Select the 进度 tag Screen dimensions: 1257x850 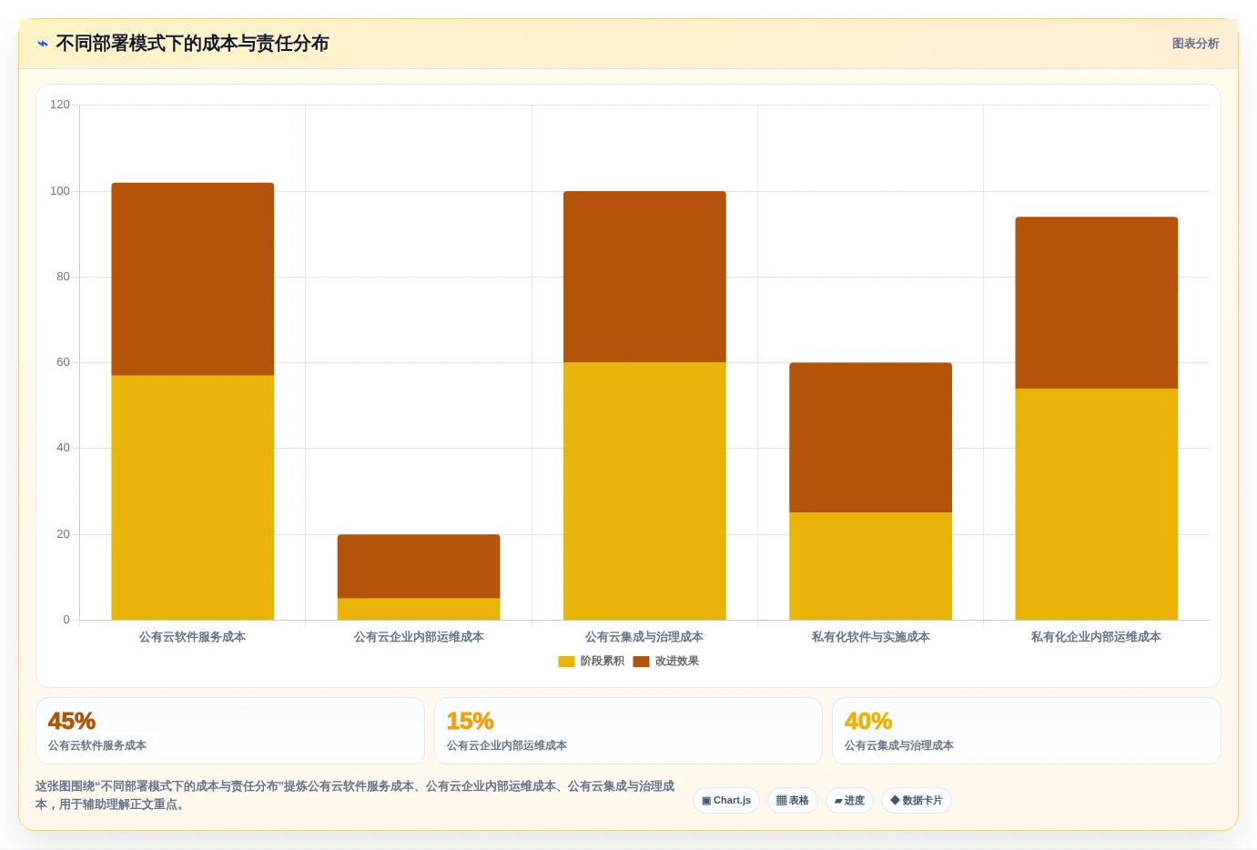point(849,801)
